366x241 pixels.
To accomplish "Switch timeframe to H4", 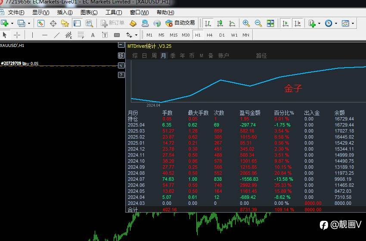I will pyautogui.click(x=209, y=35).
